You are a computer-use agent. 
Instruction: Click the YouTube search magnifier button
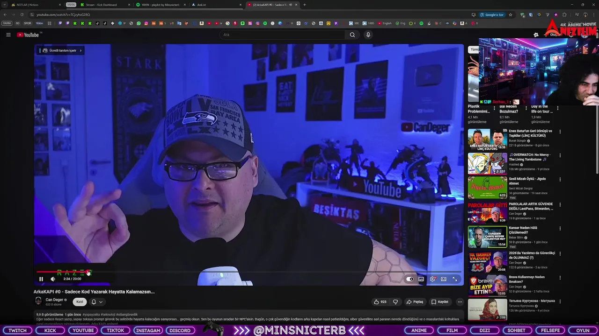pyautogui.click(x=352, y=35)
